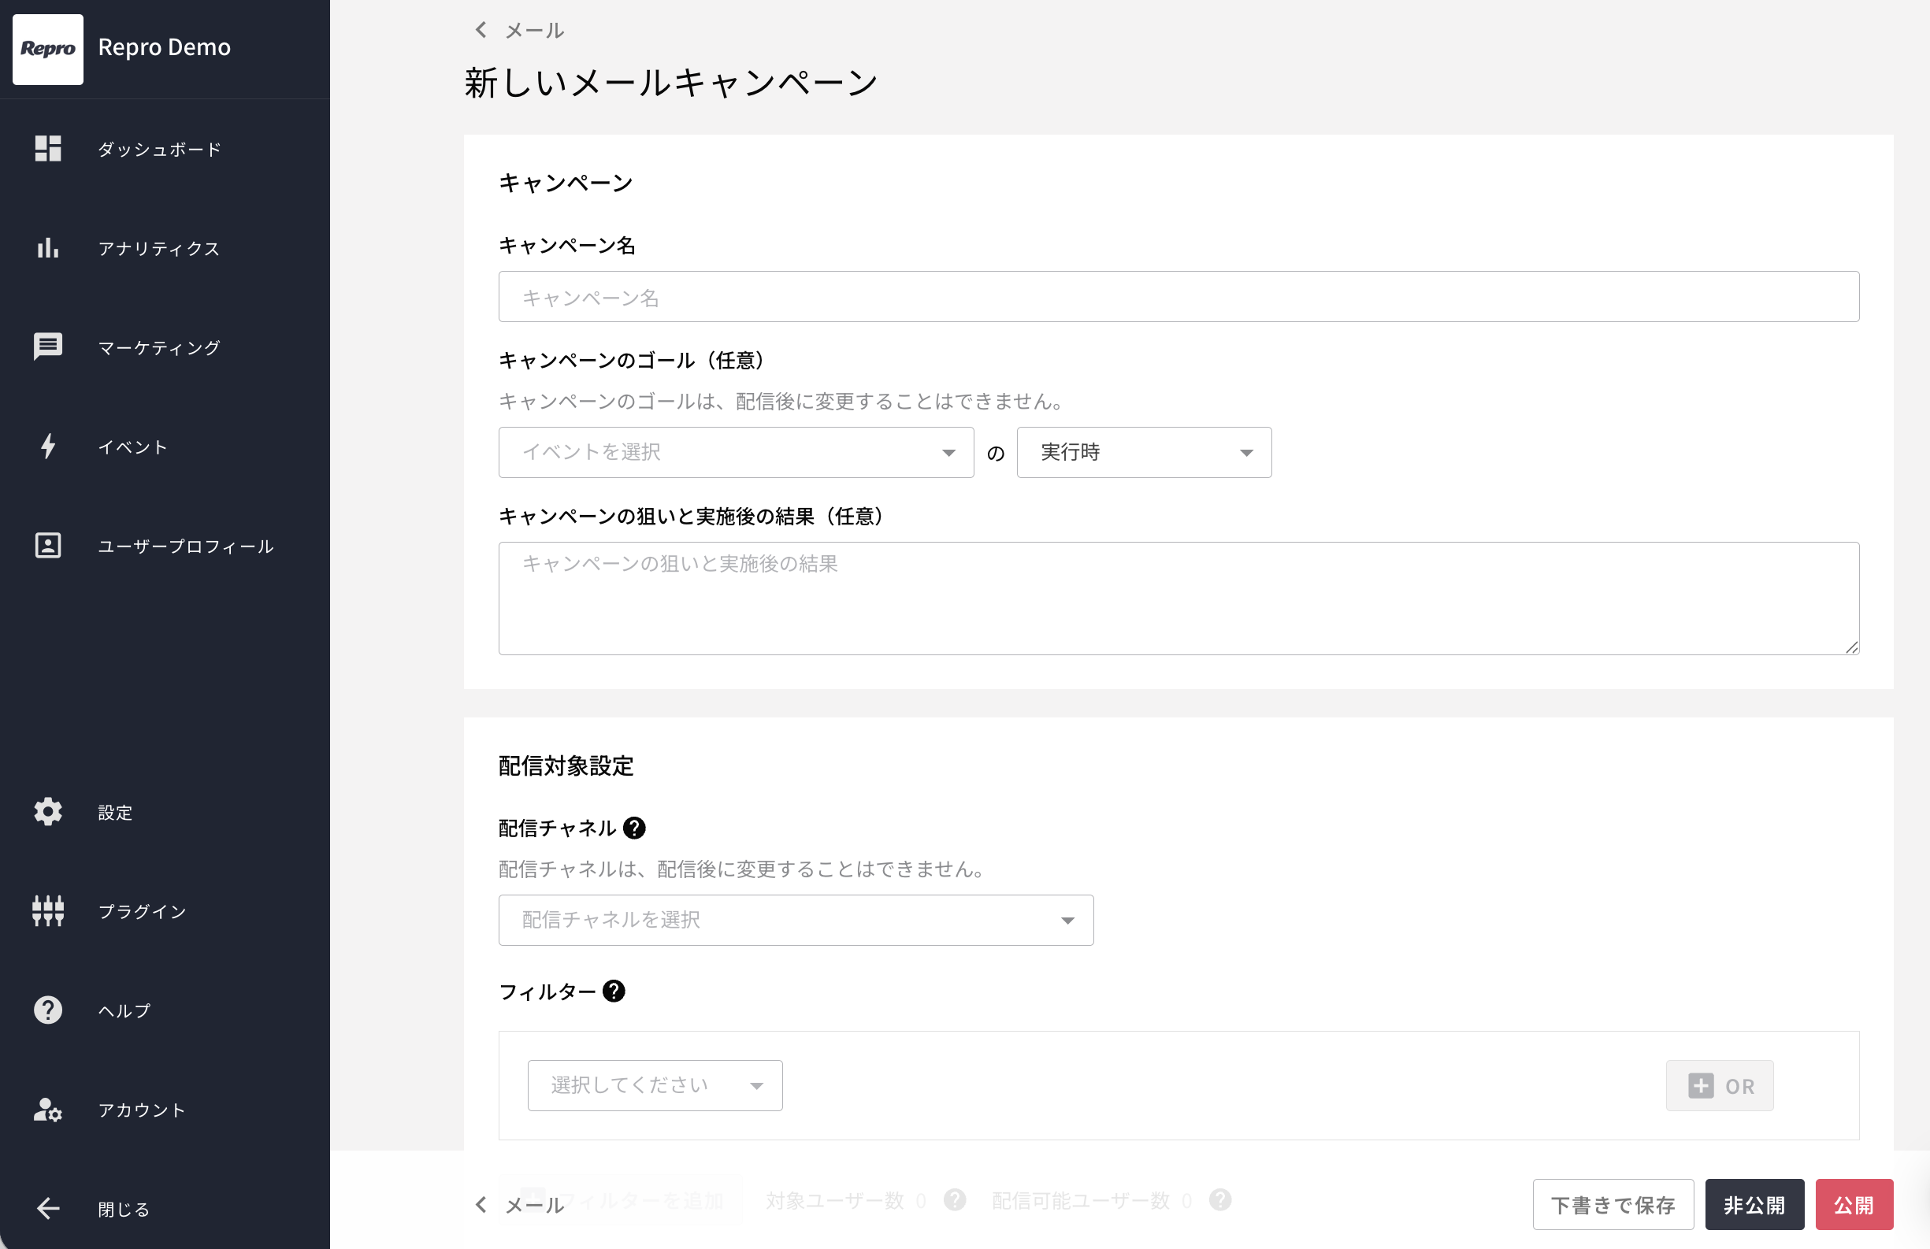Go back via メール link at top
Image resolution: width=1930 pixels, height=1249 pixels.
pos(534,30)
